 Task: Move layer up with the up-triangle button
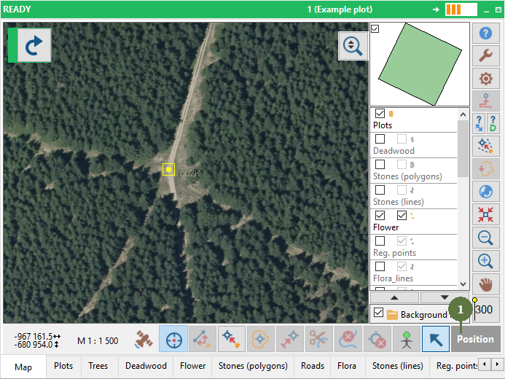[394, 297]
